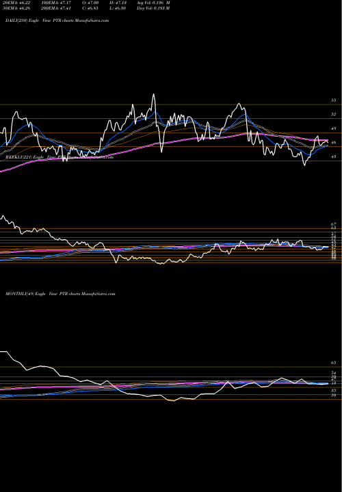
Task: Click the 30 price label on monthly axis
Action: pos(334,396)
